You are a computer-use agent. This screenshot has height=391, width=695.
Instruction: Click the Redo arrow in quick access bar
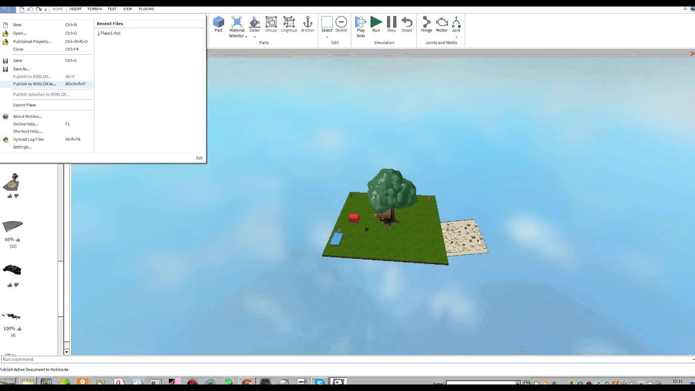(39, 9)
